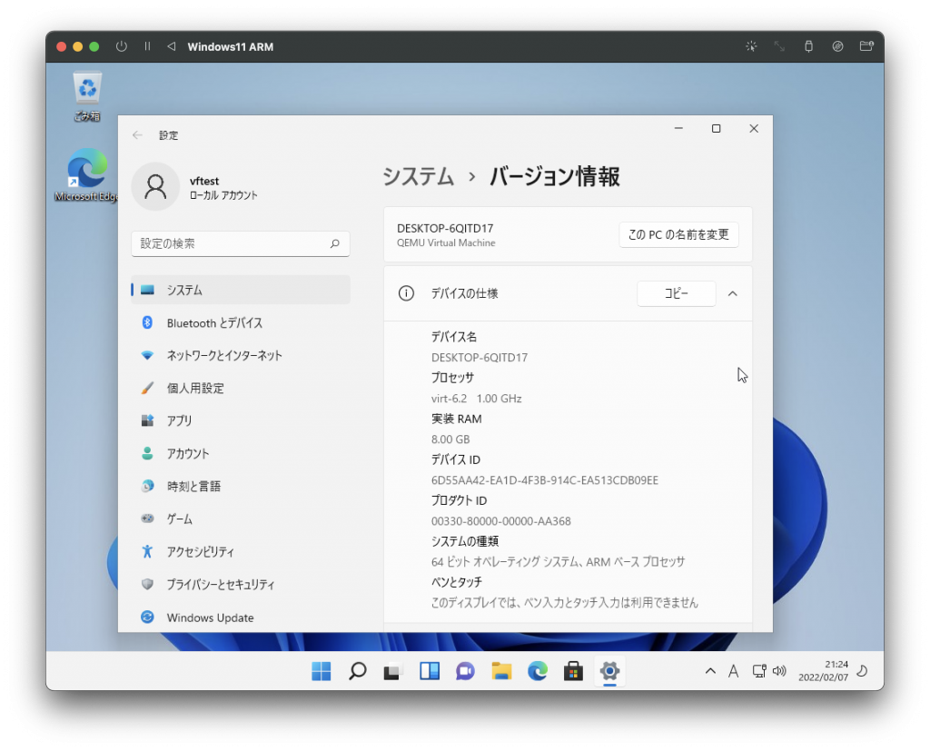Toggle mouse capture icon in VM toolbar

(751, 46)
